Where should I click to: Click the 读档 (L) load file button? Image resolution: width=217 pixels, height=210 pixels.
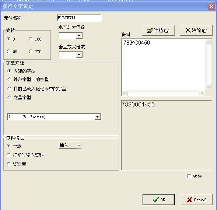[158, 30]
